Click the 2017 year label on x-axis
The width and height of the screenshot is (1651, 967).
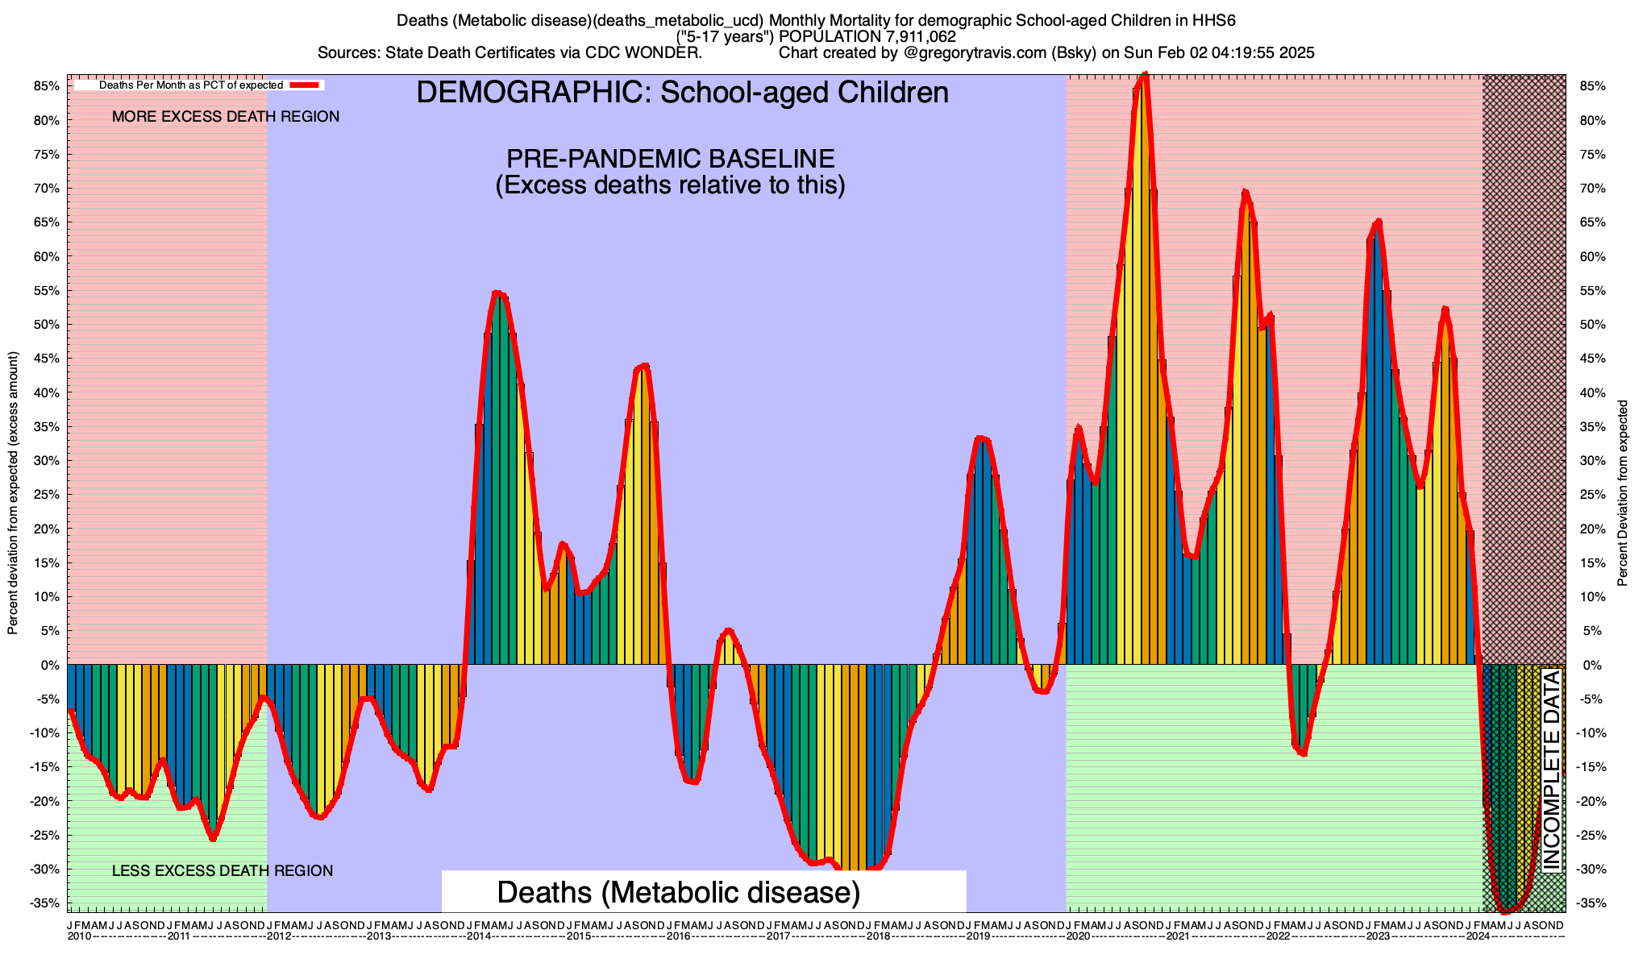pyautogui.click(x=779, y=936)
